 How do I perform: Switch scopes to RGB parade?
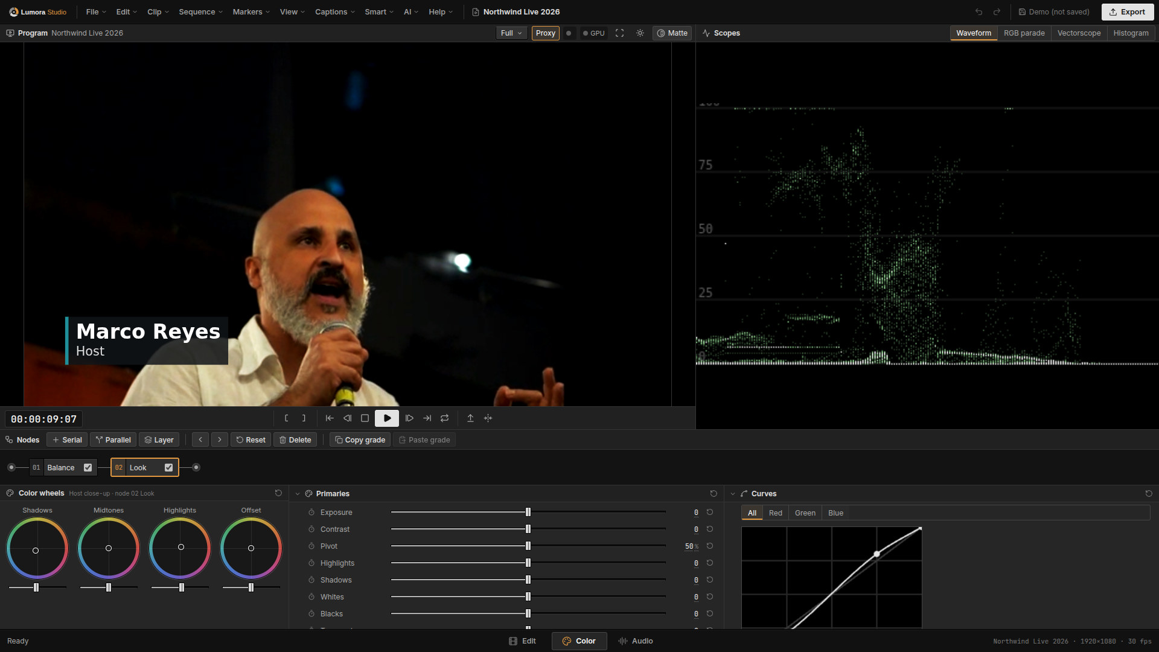pos(1024,33)
